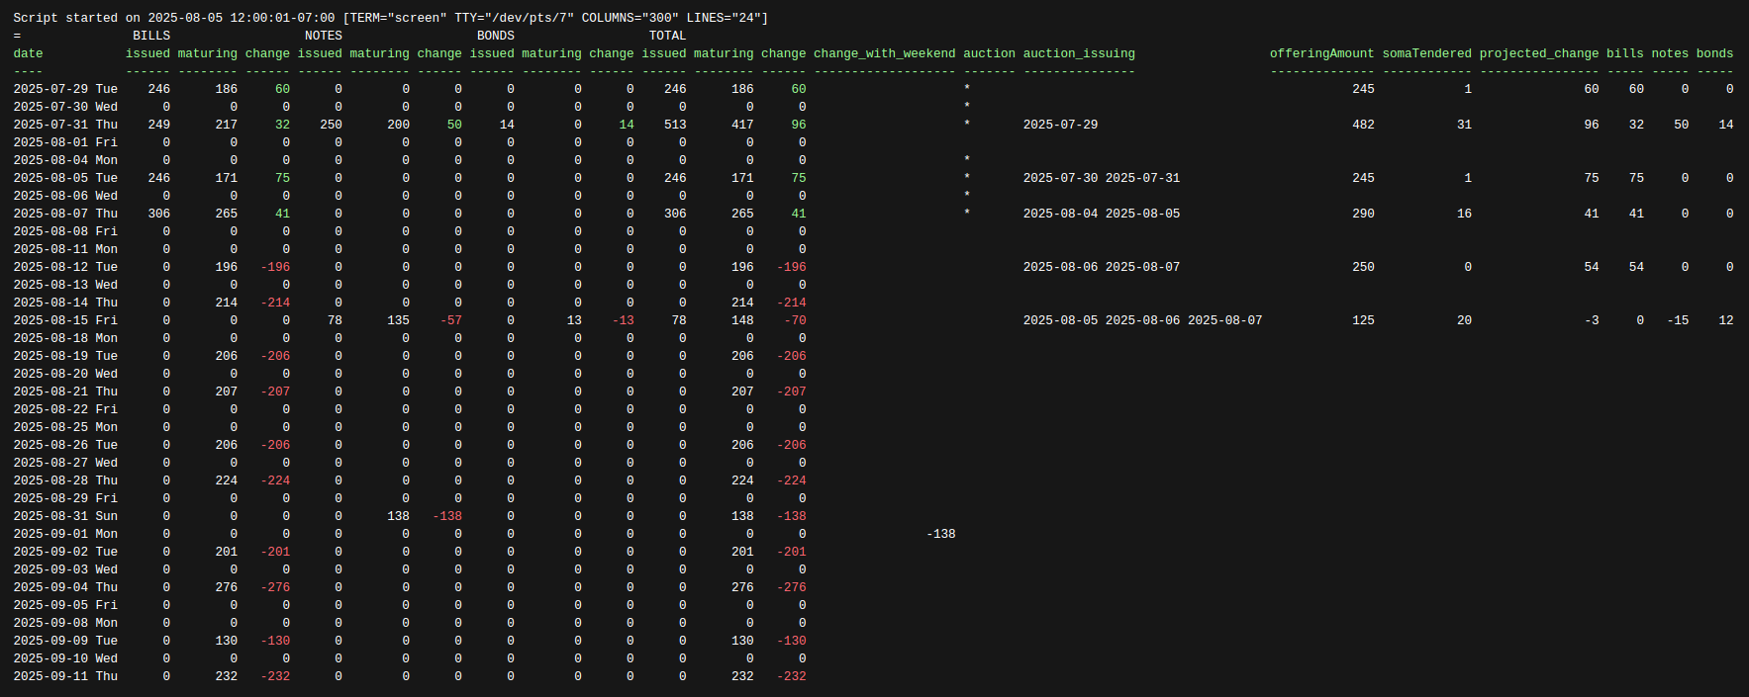Click the lowercase 'notes' column header
Viewport: 1749px width, 697px height.
1670,53
